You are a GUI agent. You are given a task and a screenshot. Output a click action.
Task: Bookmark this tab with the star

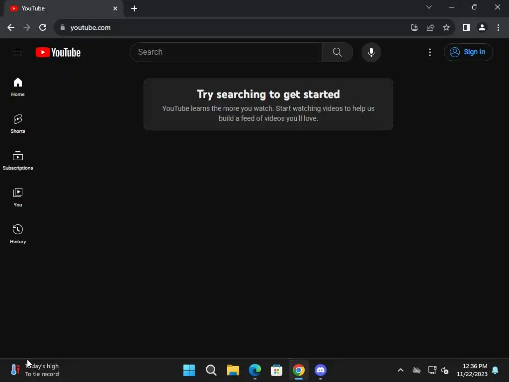pos(446,28)
